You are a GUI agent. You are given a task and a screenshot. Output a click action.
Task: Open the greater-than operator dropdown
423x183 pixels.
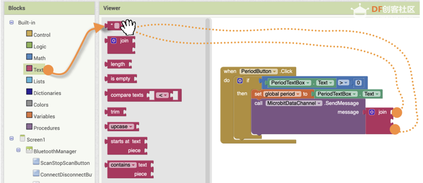(x=343, y=83)
